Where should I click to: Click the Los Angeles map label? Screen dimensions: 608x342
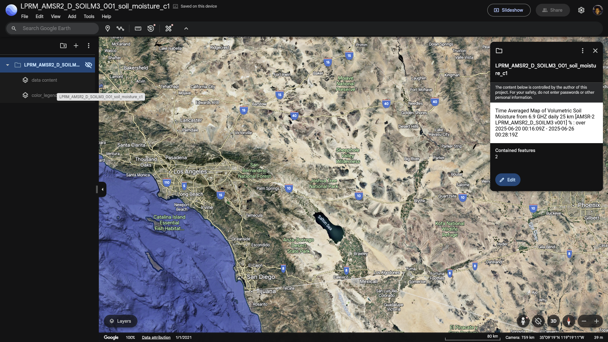190,172
